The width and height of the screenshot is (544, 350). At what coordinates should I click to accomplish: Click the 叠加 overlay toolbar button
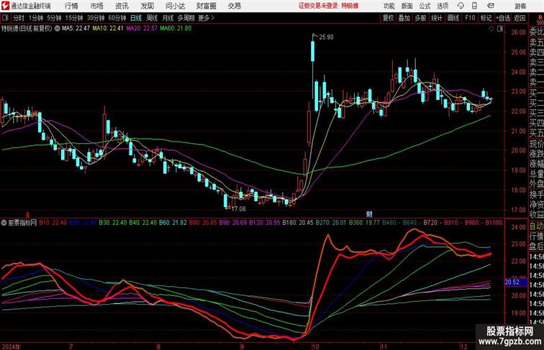click(404, 18)
